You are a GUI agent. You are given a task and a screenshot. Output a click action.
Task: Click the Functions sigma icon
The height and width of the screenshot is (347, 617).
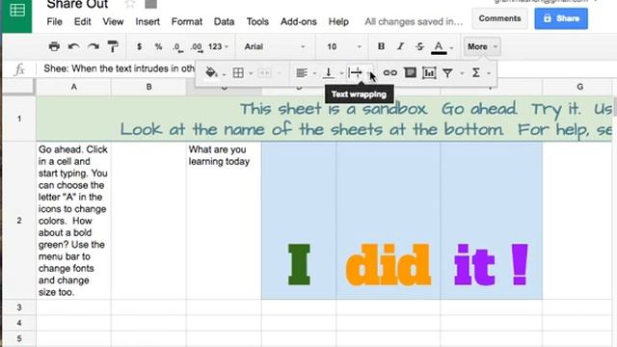pyautogui.click(x=475, y=73)
